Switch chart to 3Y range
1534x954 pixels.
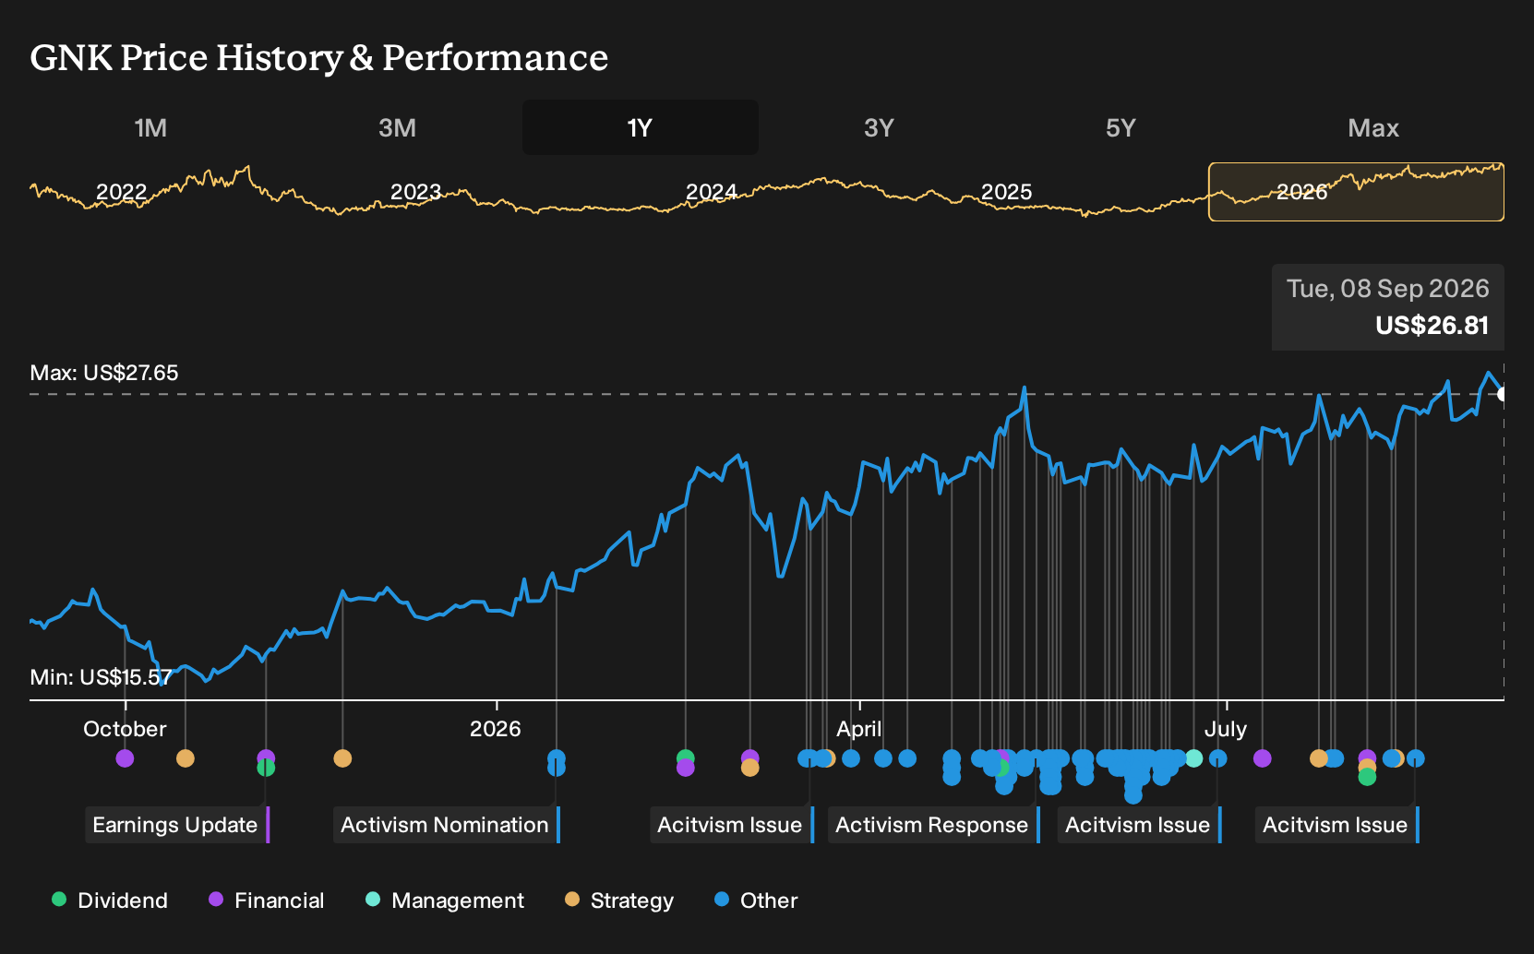[879, 127]
